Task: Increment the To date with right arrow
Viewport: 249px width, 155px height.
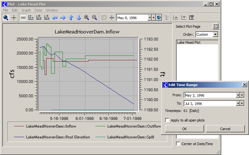Action: (x=242, y=103)
